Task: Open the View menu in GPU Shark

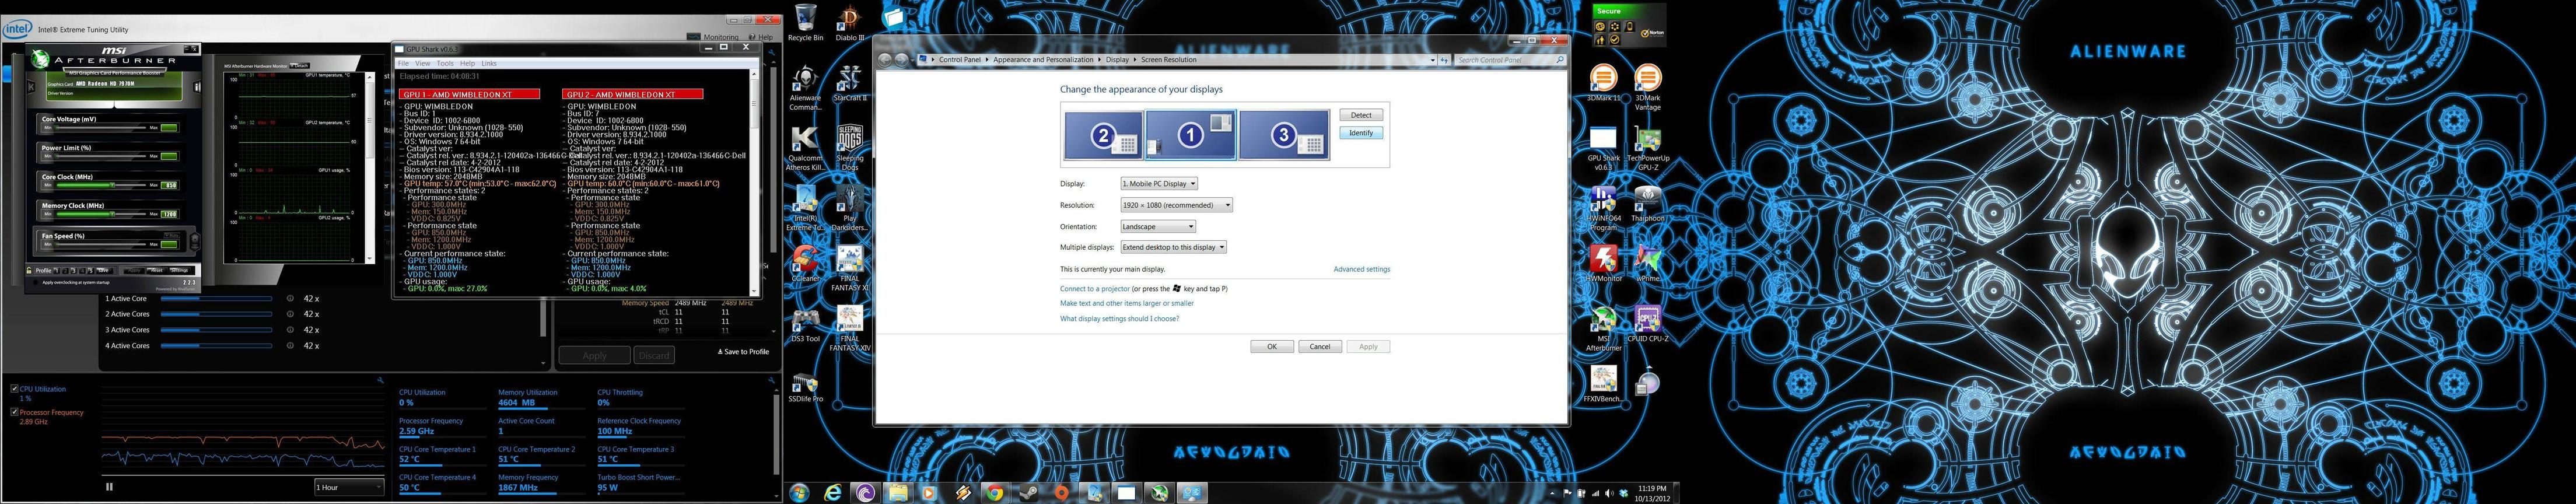Action: 423,63
